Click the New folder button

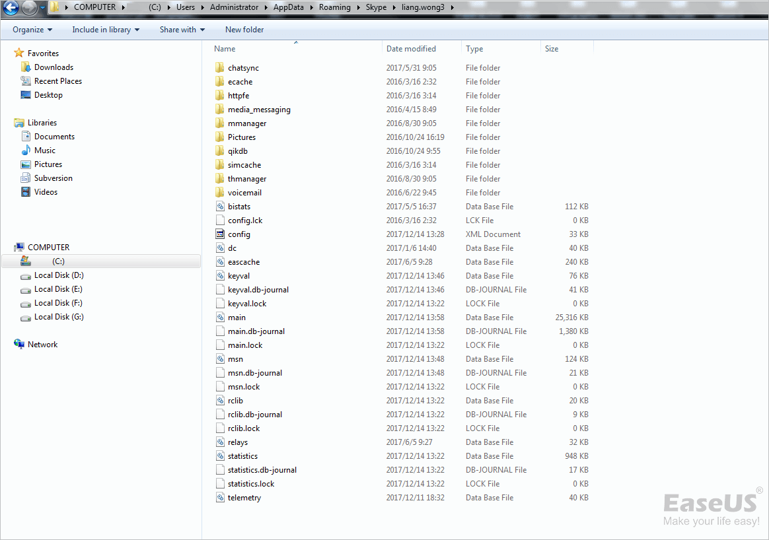pyautogui.click(x=244, y=30)
